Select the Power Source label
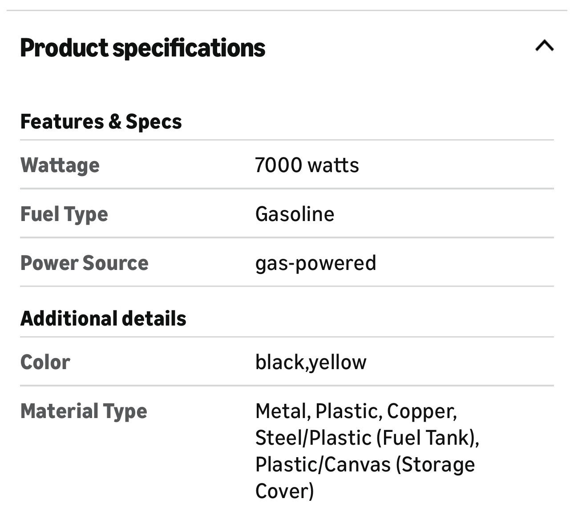The height and width of the screenshot is (511, 574). (85, 263)
